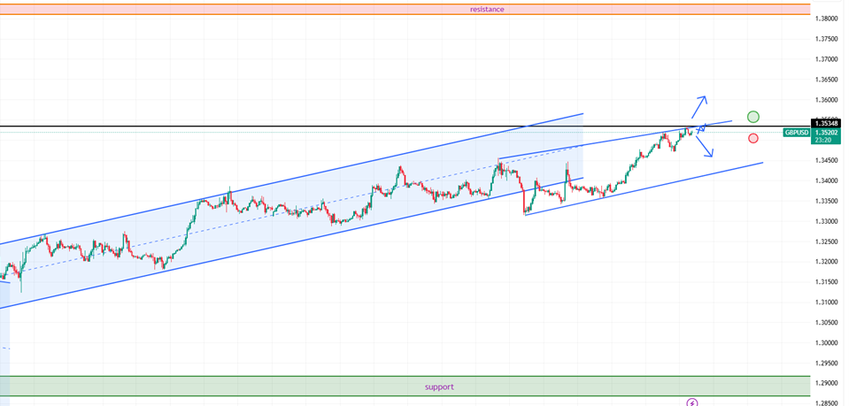
Task: Click the 1.35202 current price label
Action: pos(828,132)
